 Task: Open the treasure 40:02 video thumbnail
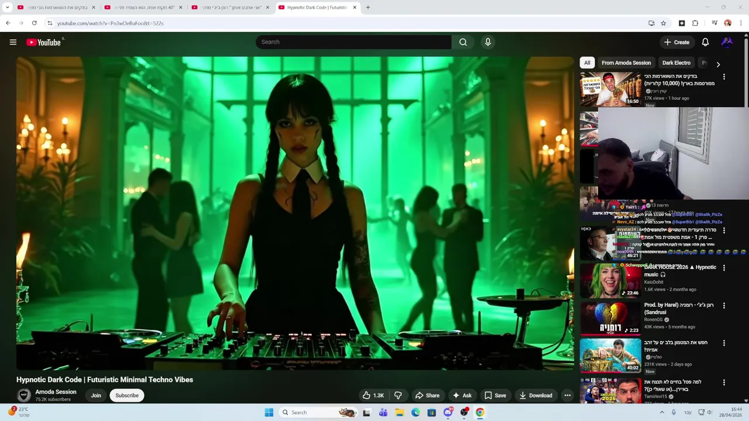610,356
